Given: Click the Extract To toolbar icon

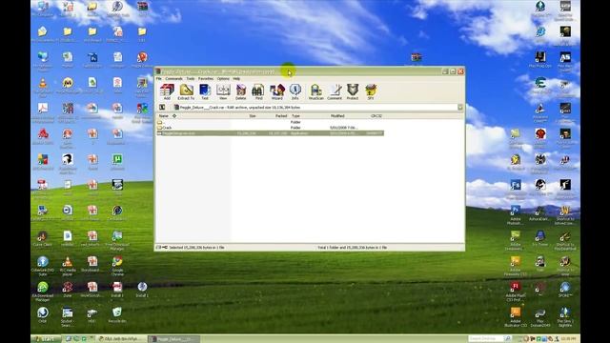Looking at the screenshot, I should click(x=186, y=91).
